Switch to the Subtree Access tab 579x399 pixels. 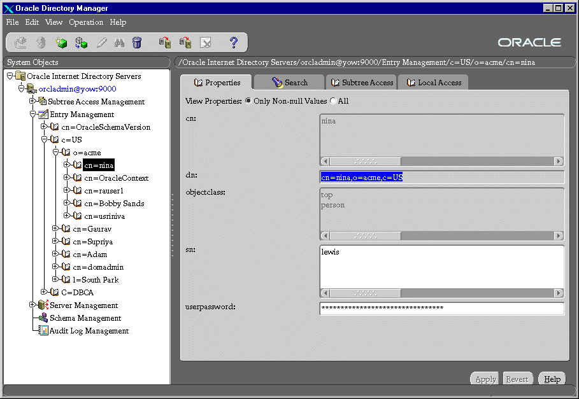pyautogui.click(x=362, y=83)
